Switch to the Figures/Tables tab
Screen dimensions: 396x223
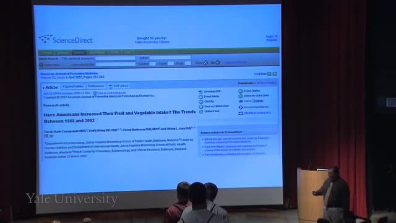coord(73,87)
